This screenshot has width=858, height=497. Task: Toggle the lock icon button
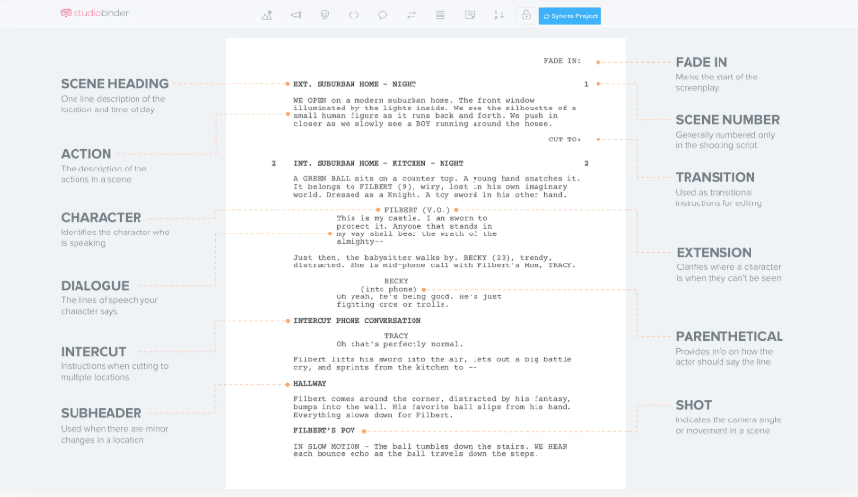coord(526,16)
